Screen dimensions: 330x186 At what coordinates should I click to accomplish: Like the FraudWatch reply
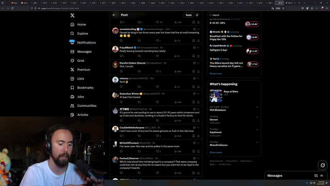tap(157, 56)
